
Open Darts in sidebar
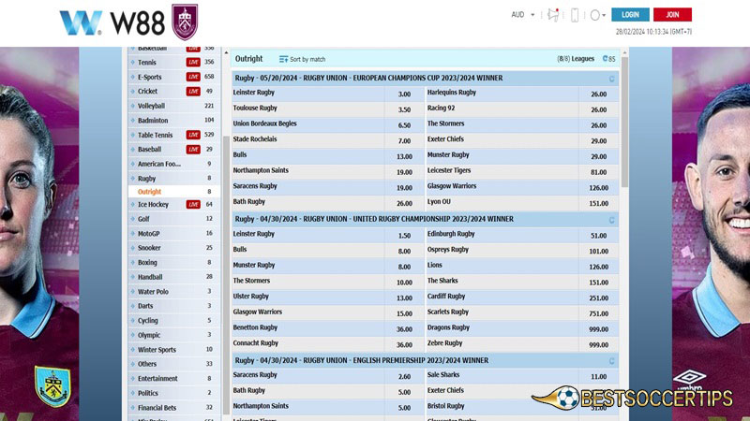145,306
